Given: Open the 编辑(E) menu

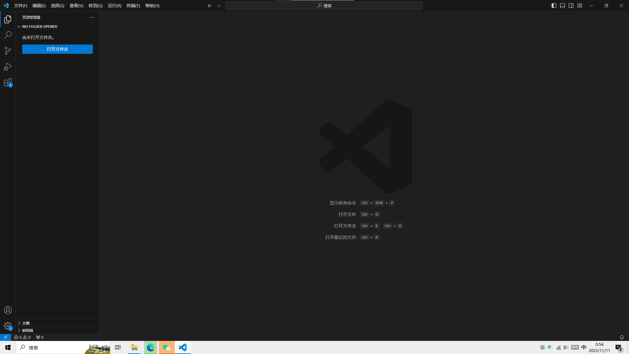Looking at the screenshot, I should point(39,6).
